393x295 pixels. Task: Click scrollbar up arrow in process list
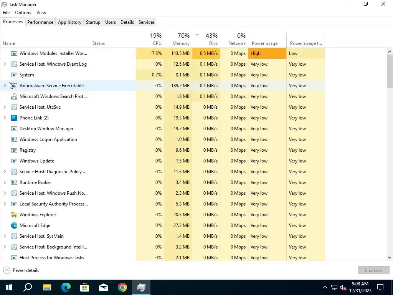390,52
